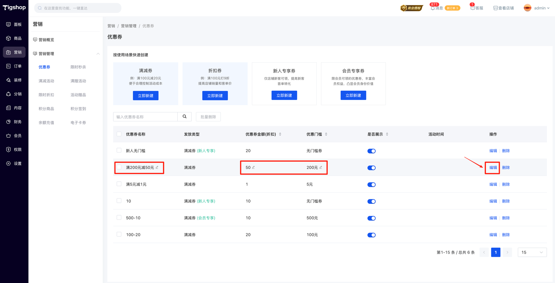
Task: Click the 输入优惠券名称 search field
Action: 145,117
